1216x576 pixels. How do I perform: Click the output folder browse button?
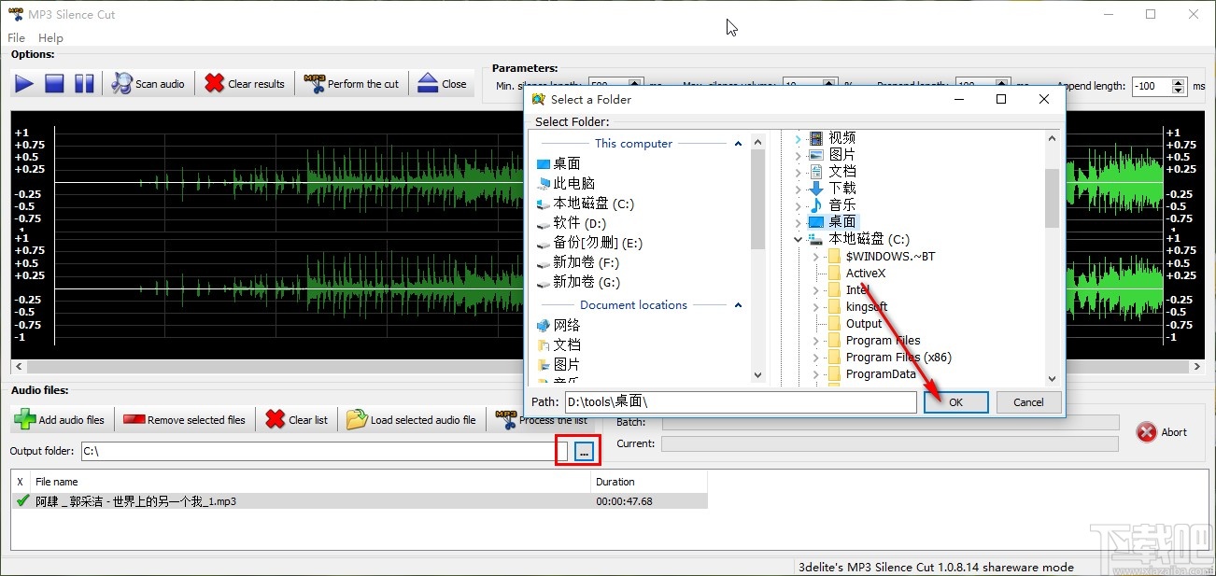pyautogui.click(x=584, y=450)
